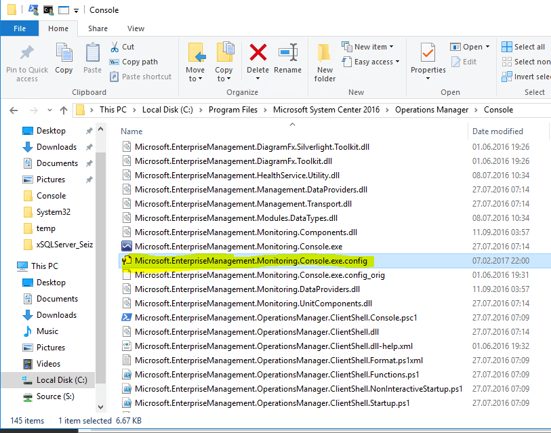This screenshot has width=551, height=433.
Task: Click Select all in ribbon
Action: tap(524, 47)
